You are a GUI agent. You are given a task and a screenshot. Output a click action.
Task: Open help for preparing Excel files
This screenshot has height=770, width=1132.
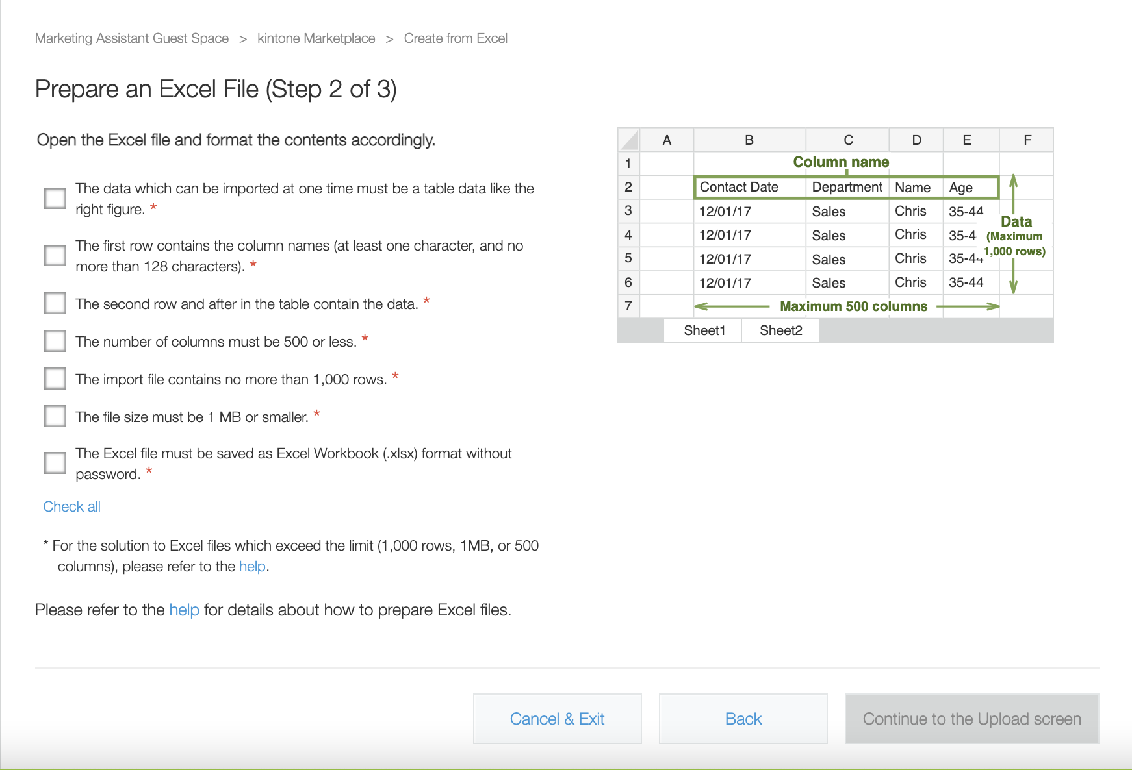[184, 610]
